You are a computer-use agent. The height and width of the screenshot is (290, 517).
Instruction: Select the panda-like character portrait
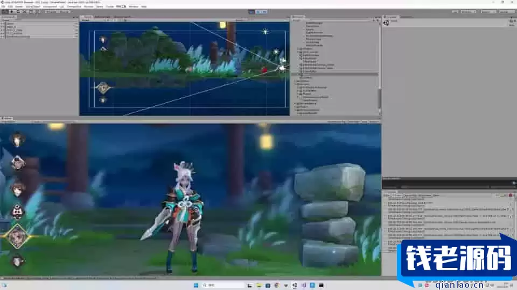tap(17, 211)
